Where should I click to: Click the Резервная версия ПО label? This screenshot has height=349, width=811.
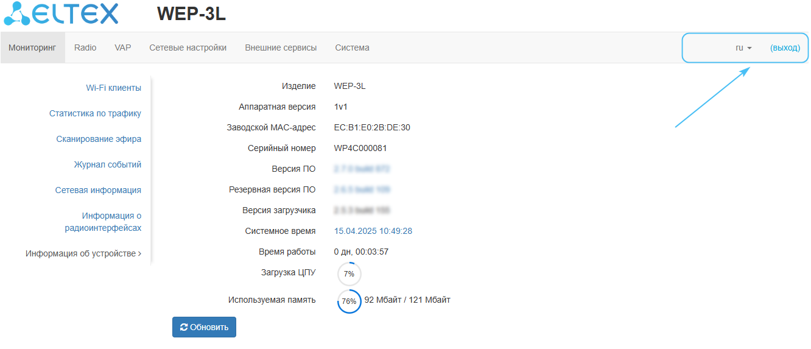[272, 189]
